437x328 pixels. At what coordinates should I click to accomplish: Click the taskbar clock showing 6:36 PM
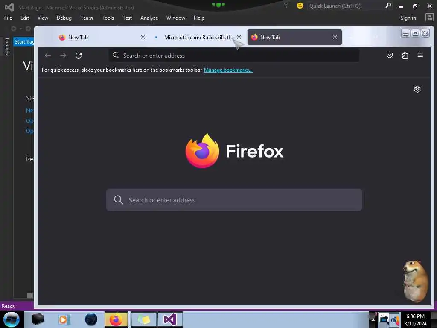(415, 320)
